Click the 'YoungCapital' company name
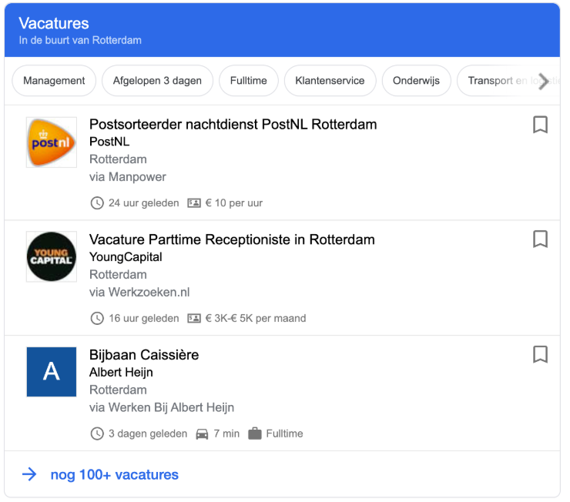Screen dimensions: 570x502 [x=126, y=257]
